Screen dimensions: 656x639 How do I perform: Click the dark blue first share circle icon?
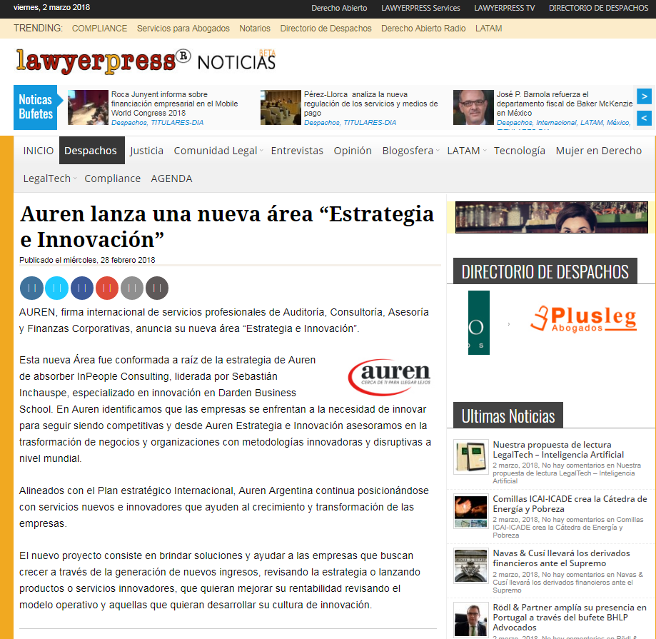tap(31, 288)
